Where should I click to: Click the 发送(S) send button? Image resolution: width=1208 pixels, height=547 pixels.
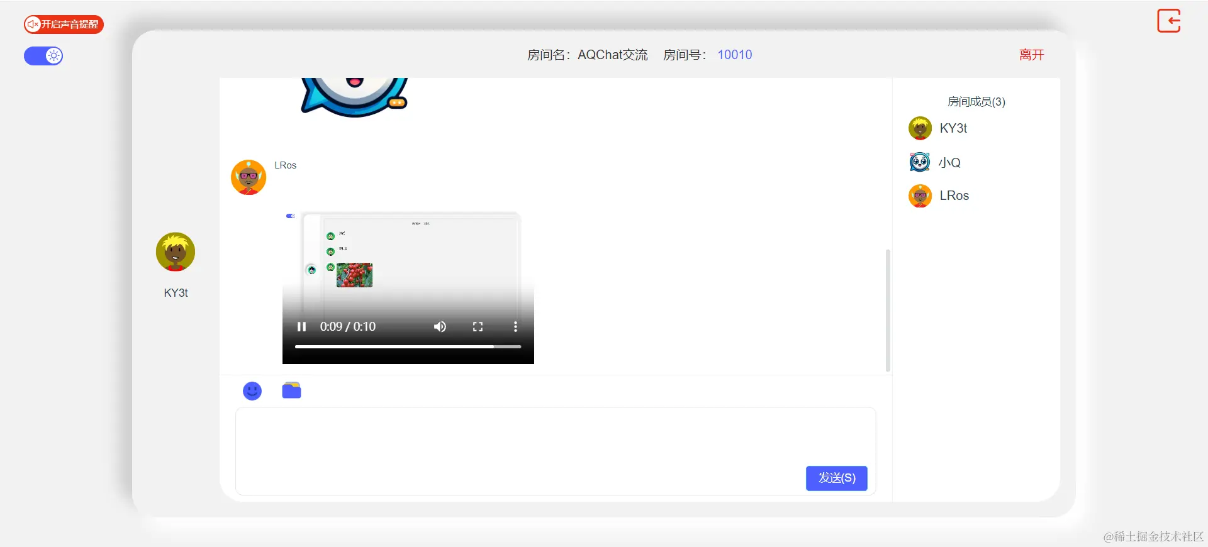point(837,478)
